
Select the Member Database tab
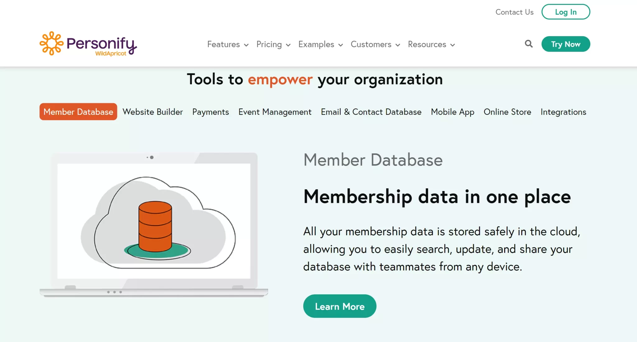click(78, 112)
